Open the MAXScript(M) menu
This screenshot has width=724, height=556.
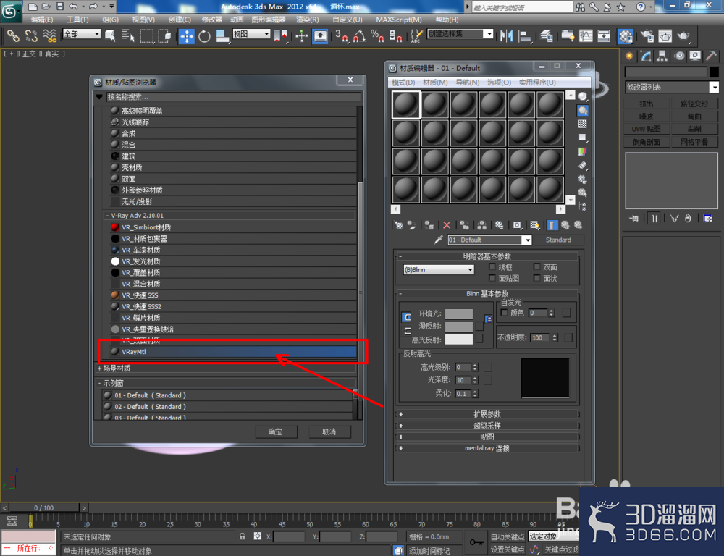[x=398, y=20]
